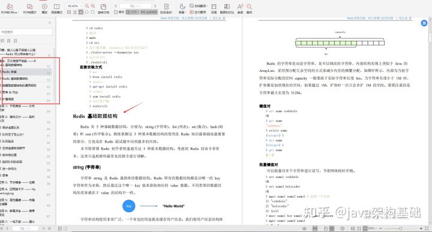Click the vertical scrollbar on document right edge
The image size is (432, 232).
pyautogui.click(x=430, y=38)
